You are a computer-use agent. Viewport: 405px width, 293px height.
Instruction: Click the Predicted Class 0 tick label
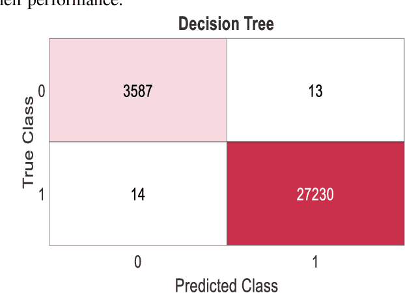pos(138,261)
